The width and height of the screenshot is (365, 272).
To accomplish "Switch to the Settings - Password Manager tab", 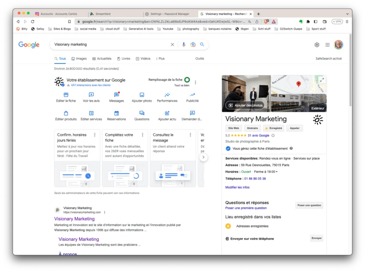I will (169, 14).
